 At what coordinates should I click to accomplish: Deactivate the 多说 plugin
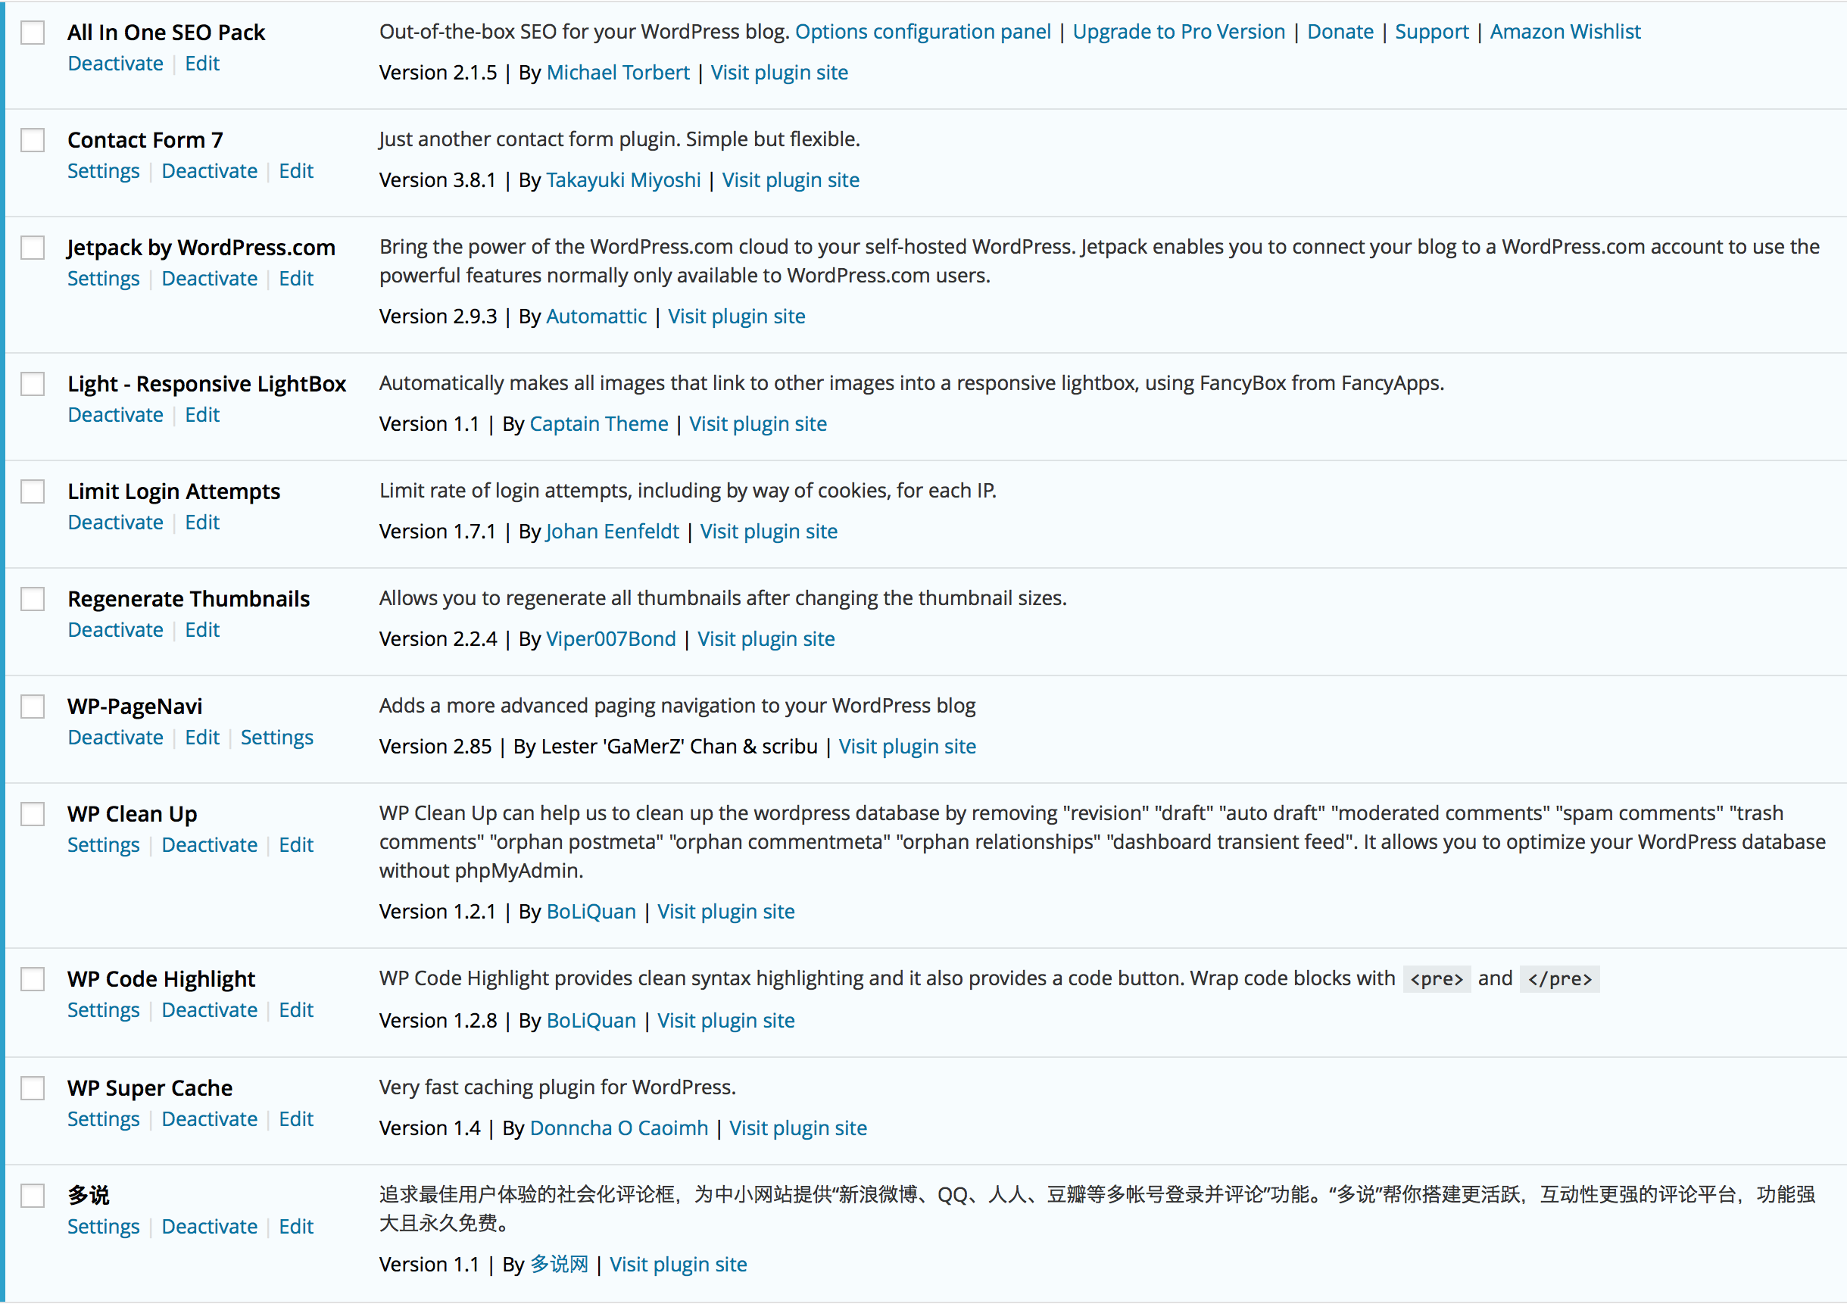209,1227
